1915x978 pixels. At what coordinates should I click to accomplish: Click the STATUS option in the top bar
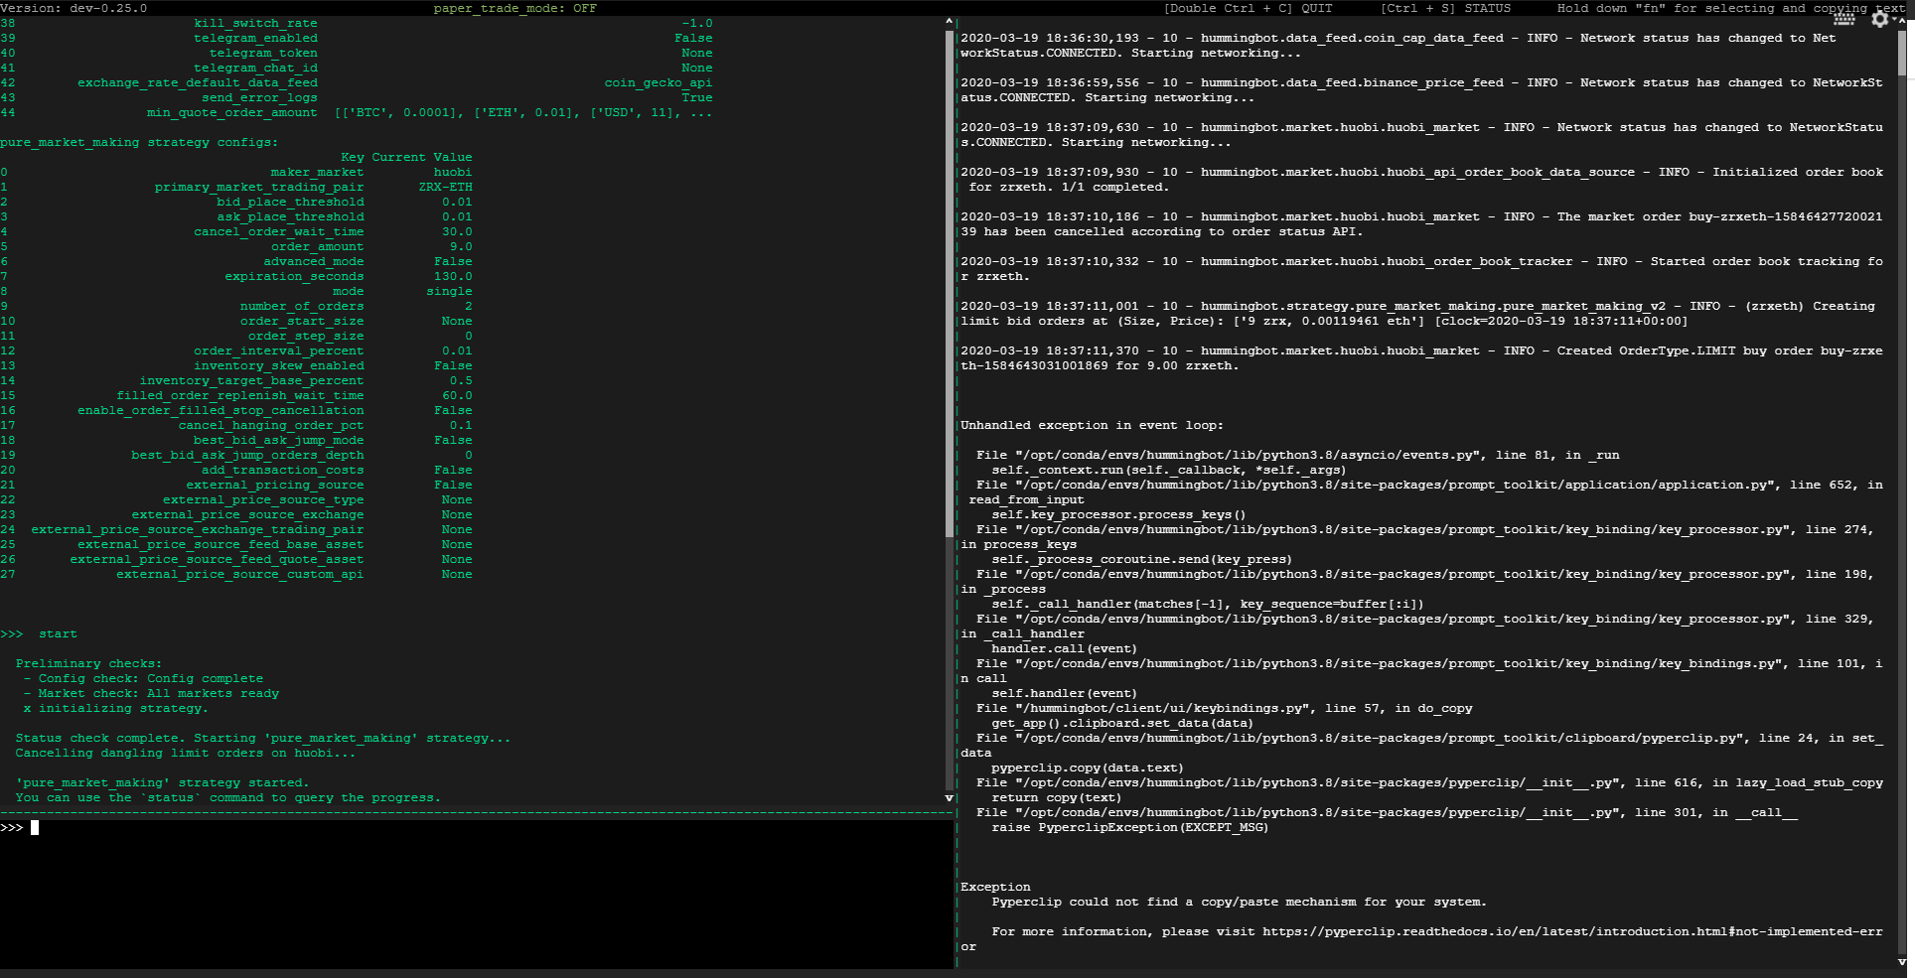[x=1489, y=8]
